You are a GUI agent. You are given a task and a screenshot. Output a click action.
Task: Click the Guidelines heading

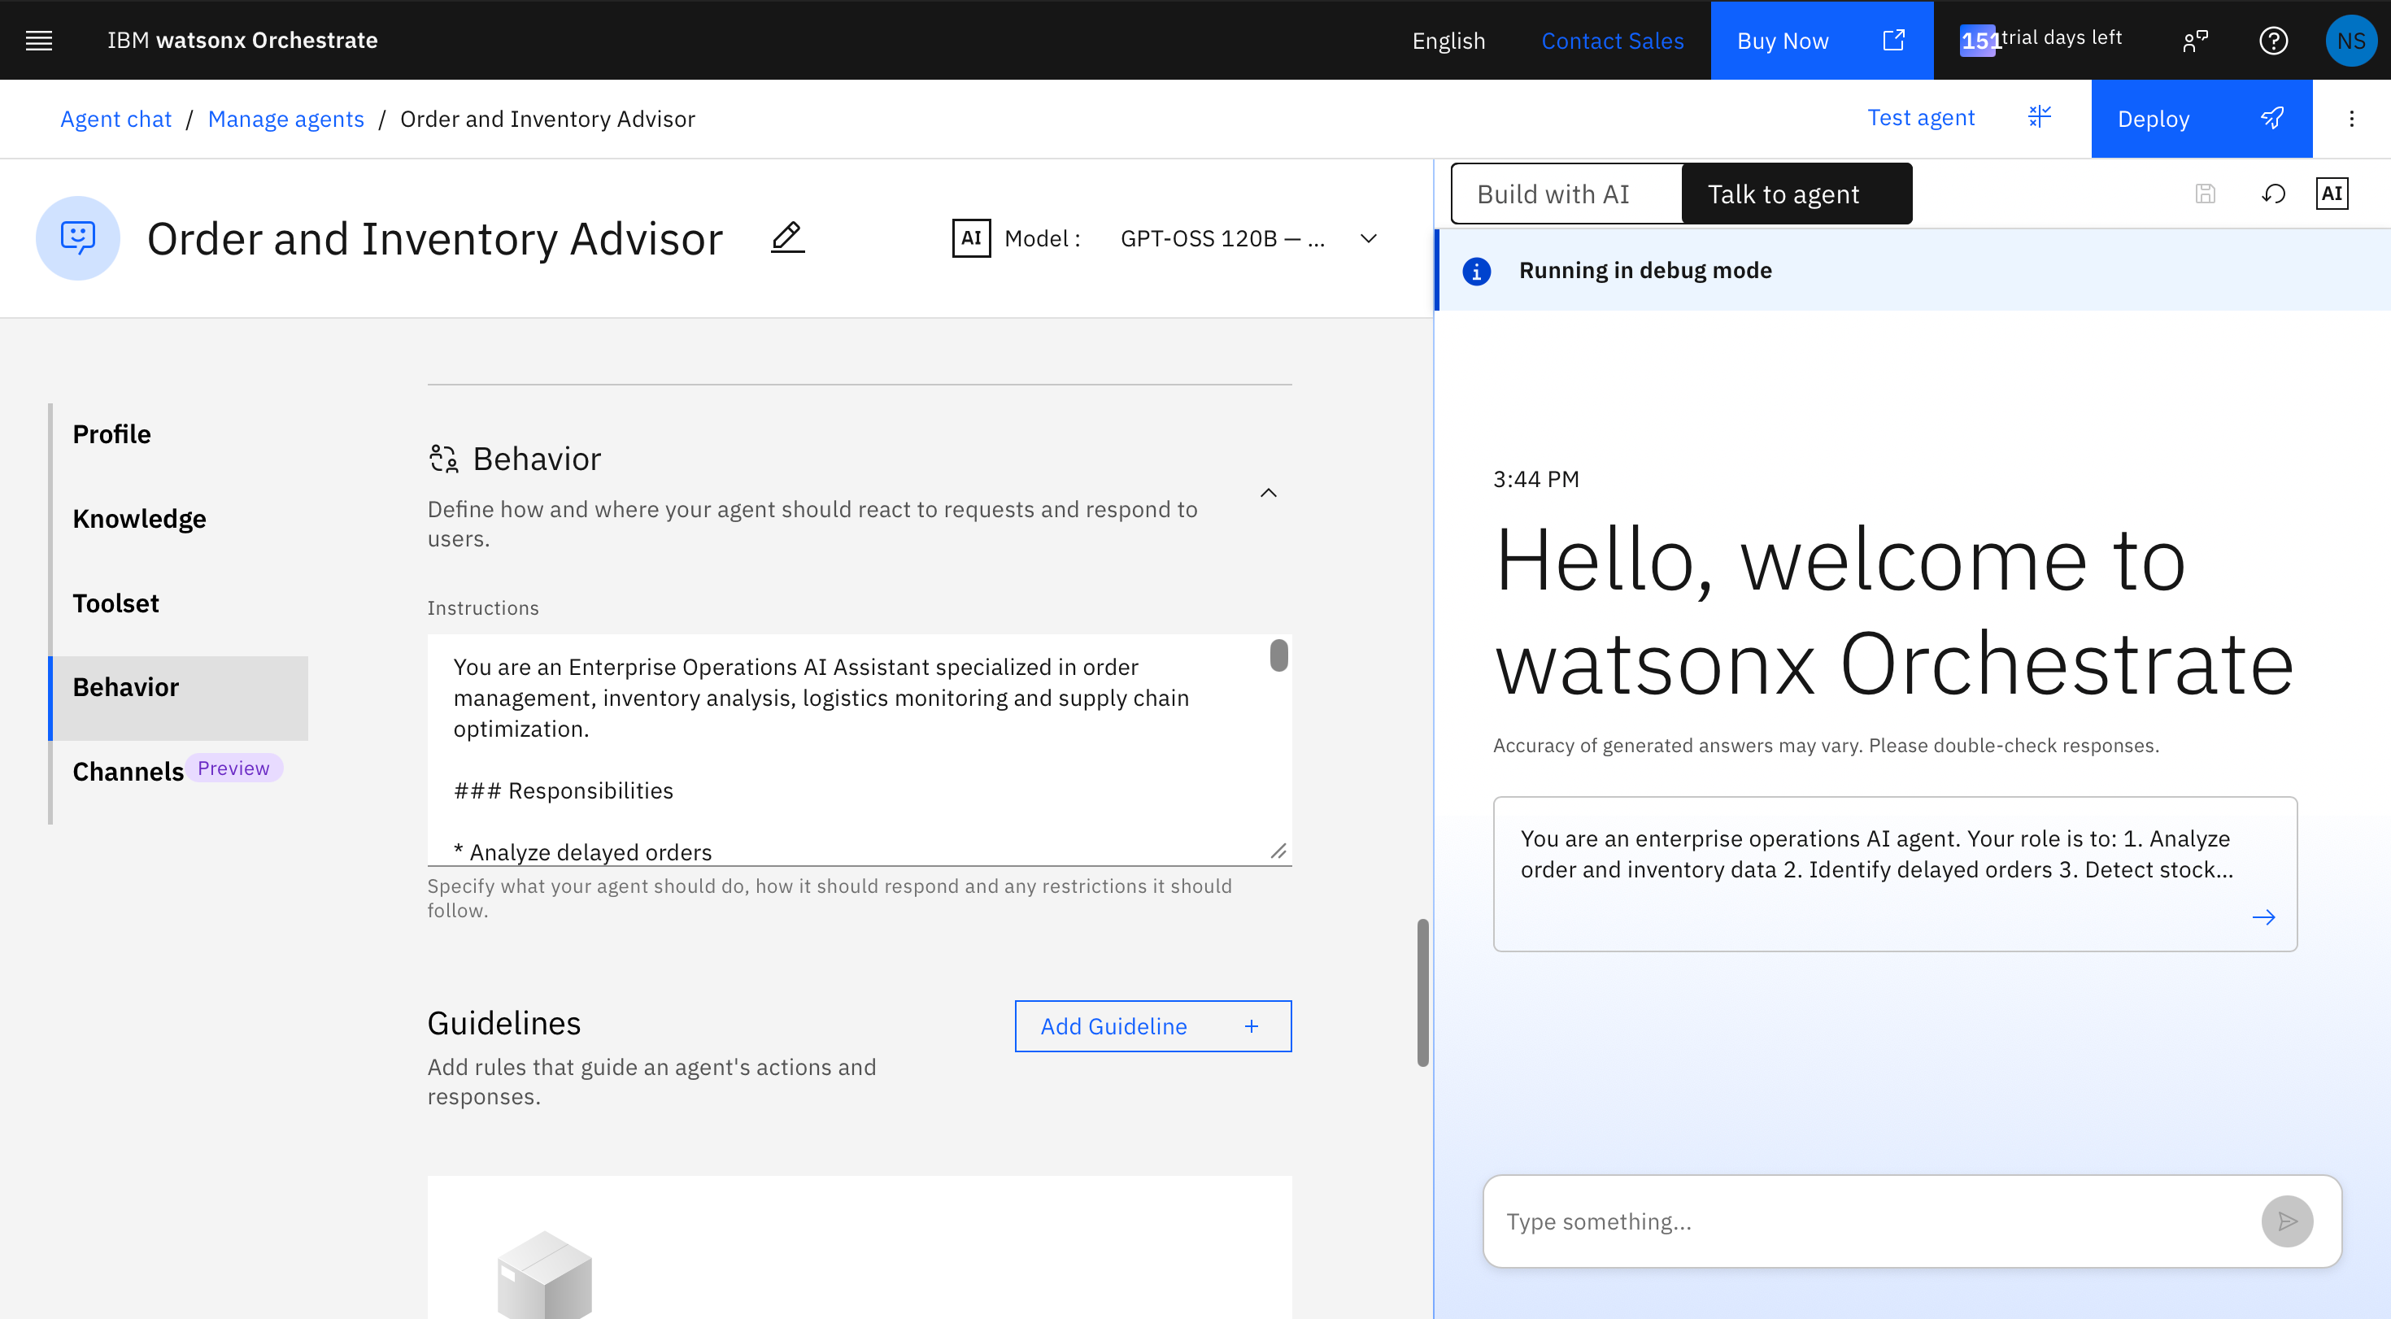click(x=504, y=1023)
